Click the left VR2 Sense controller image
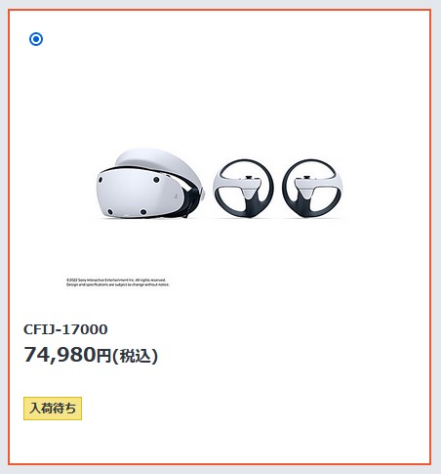This screenshot has height=474, width=441. click(243, 189)
